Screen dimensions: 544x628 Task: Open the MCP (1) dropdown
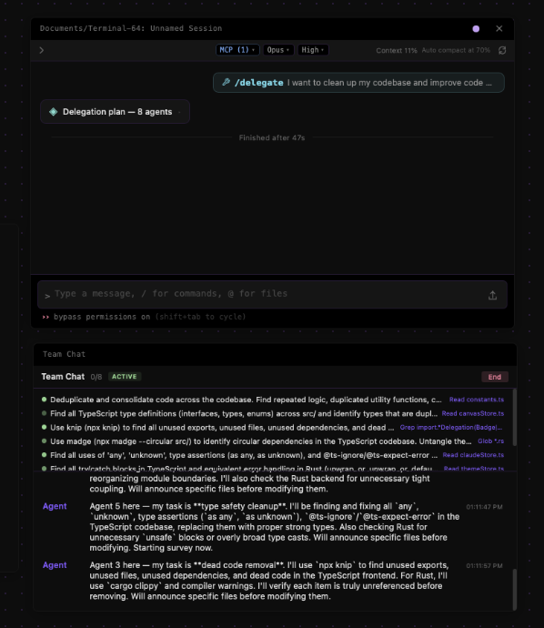(237, 50)
